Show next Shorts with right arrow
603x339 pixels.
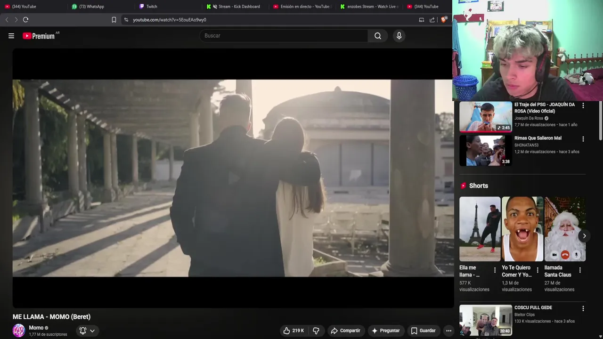(x=584, y=236)
